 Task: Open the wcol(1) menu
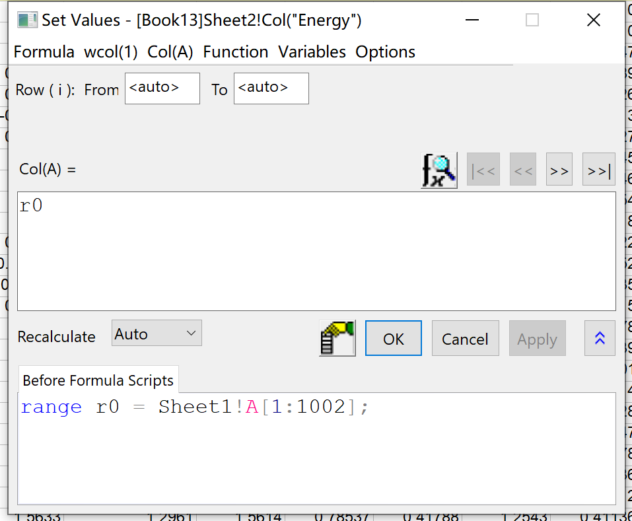tap(110, 52)
